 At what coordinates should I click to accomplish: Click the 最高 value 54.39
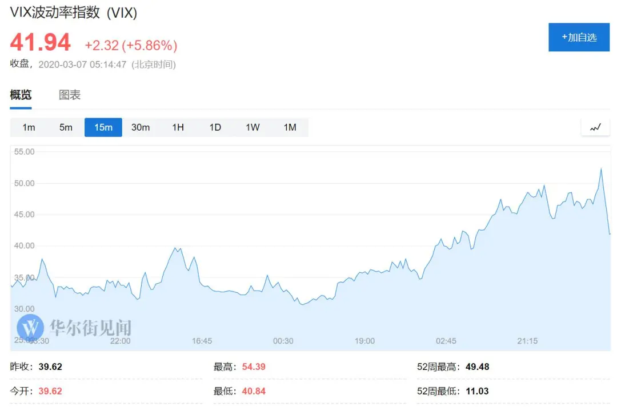click(254, 366)
